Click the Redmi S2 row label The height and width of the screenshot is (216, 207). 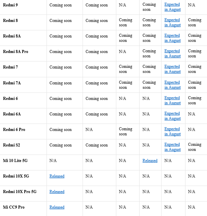coord(11,145)
